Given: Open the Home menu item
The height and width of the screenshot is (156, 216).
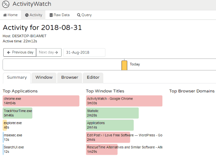Looking at the screenshot, I should pyautogui.click(x=10, y=15).
